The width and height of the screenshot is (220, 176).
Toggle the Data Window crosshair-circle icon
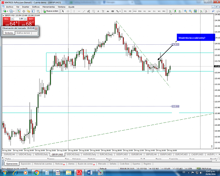pyautogui.click(x=24, y=11)
